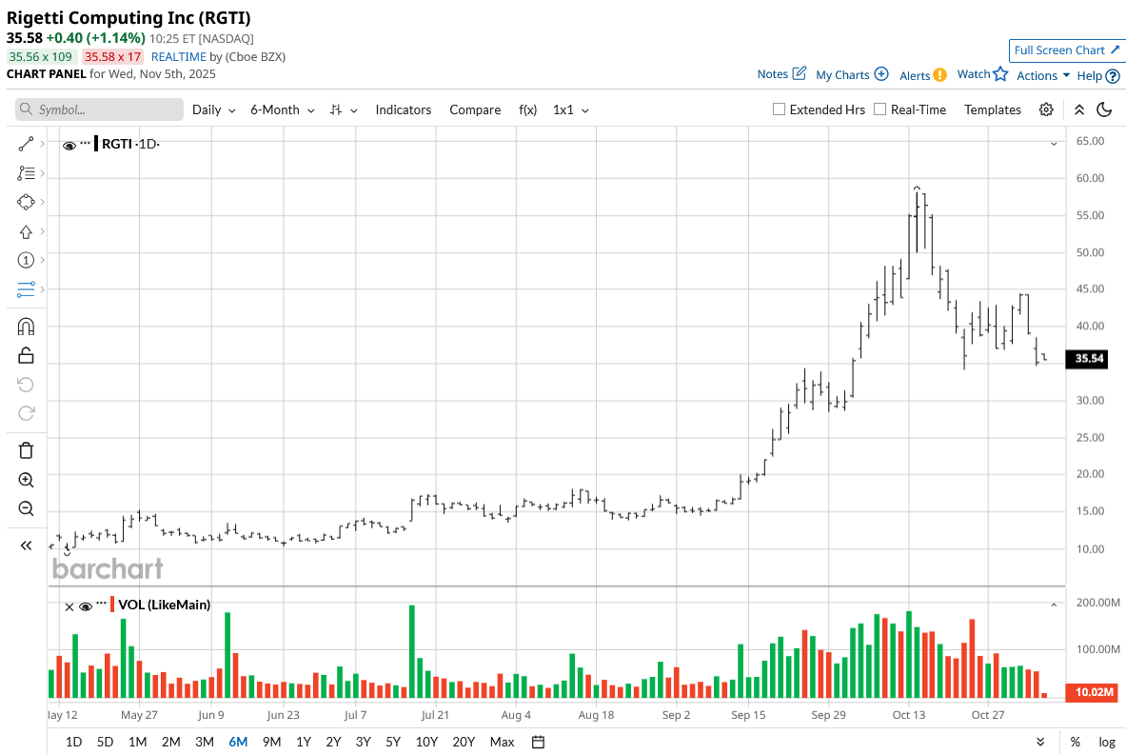Viewport: 1126px width, 755px height.
Task: Open Help question mark icon
Action: point(1113,75)
